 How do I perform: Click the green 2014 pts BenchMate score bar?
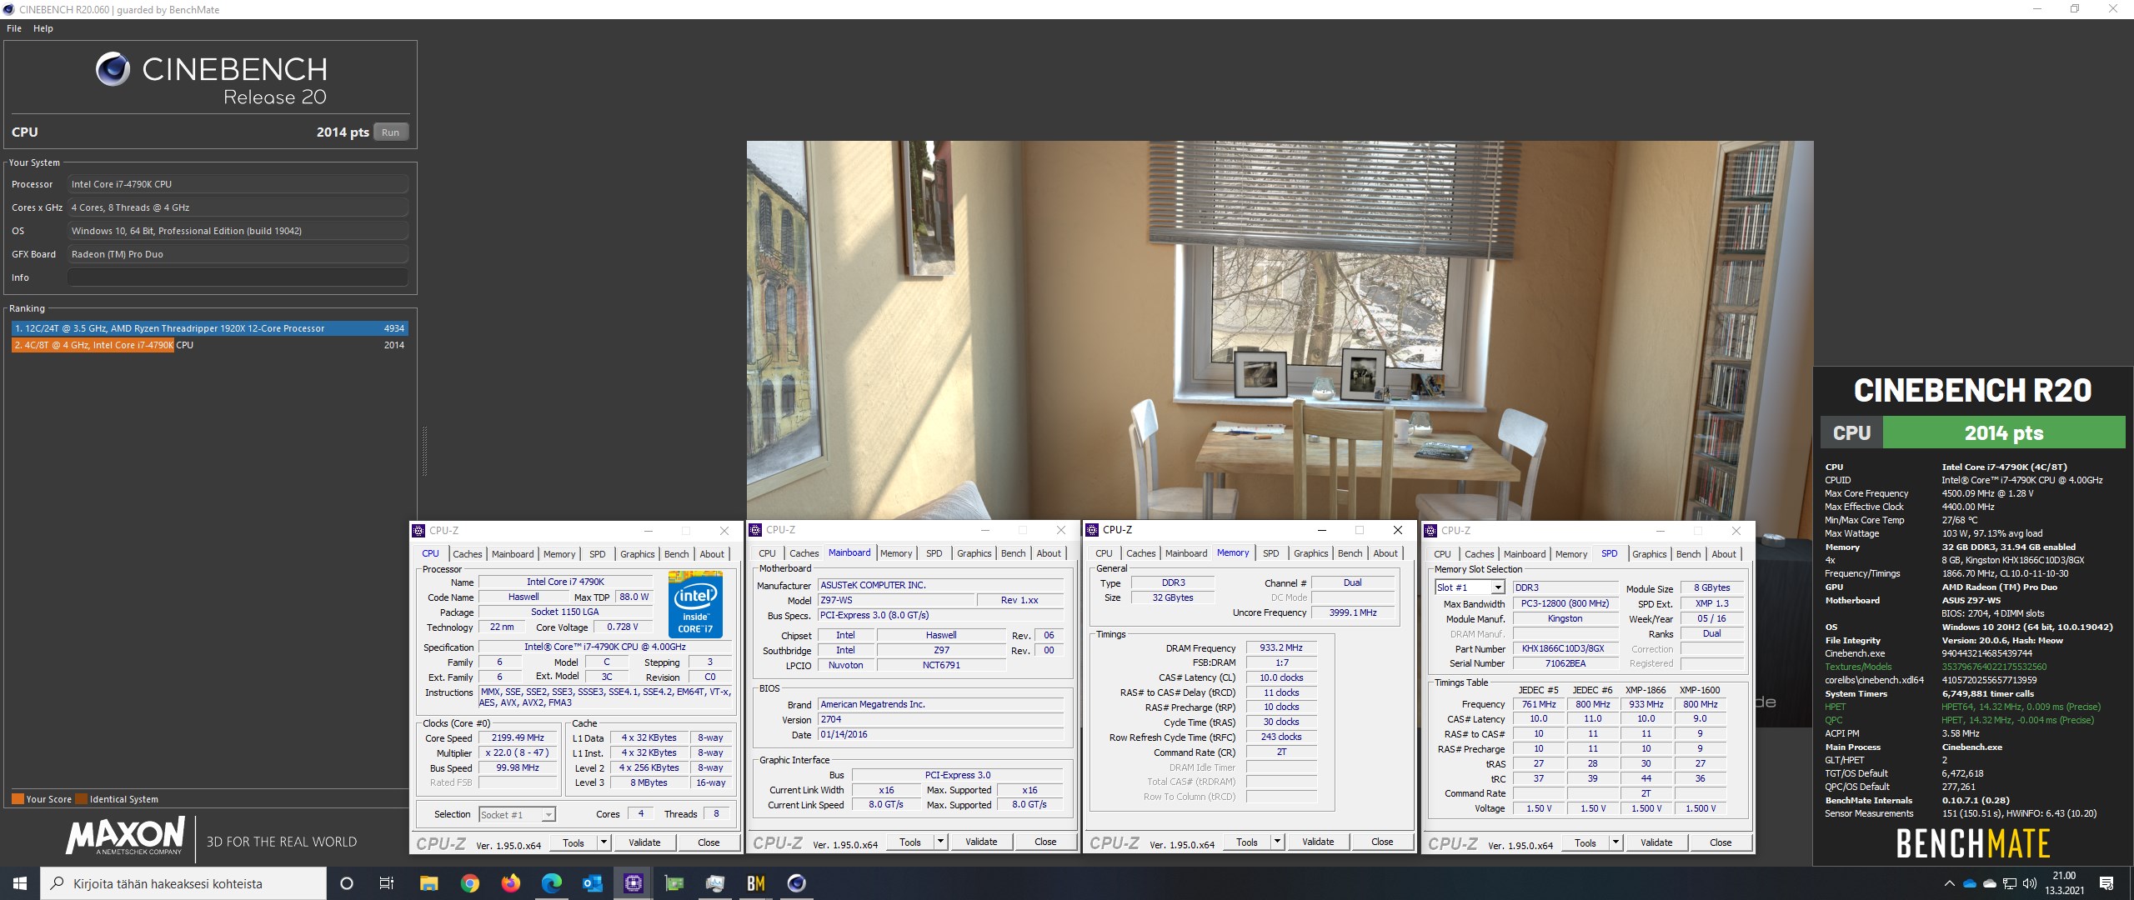pos(2004,432)
